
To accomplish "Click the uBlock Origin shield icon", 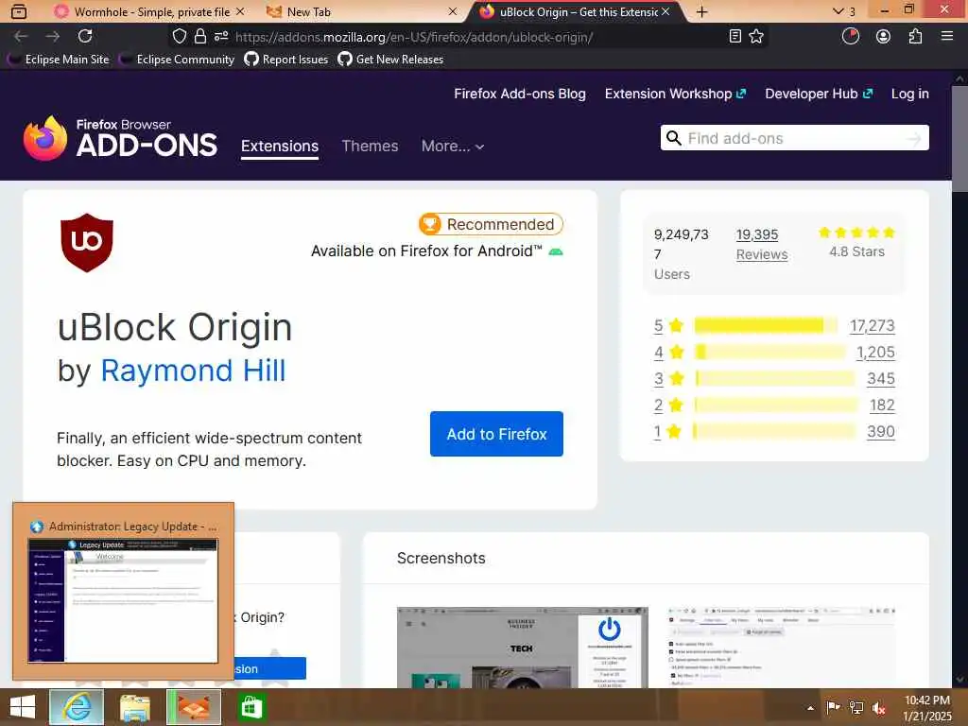I will [87, 243].
